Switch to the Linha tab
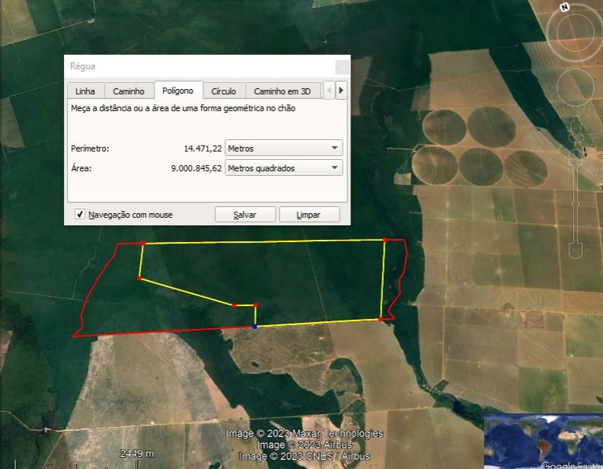The height and width of the screenshot is (469, 603). click(x=85, y=91)
